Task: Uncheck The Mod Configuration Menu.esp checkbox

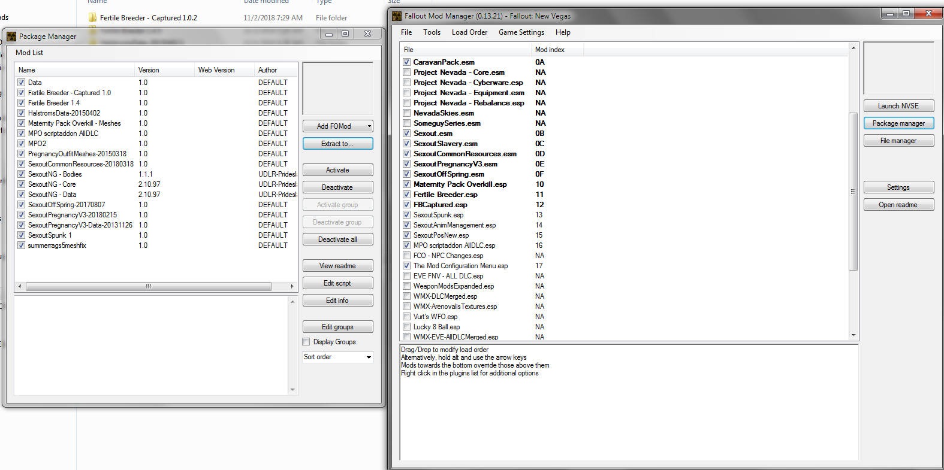Action: coord(406,266)
